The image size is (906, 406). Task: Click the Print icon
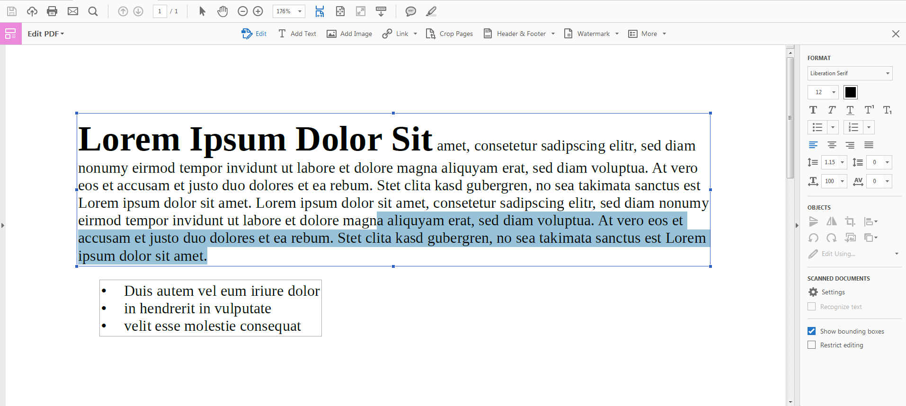(x=52, y=11)
